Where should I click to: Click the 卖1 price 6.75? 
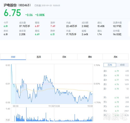pos(117,89)
